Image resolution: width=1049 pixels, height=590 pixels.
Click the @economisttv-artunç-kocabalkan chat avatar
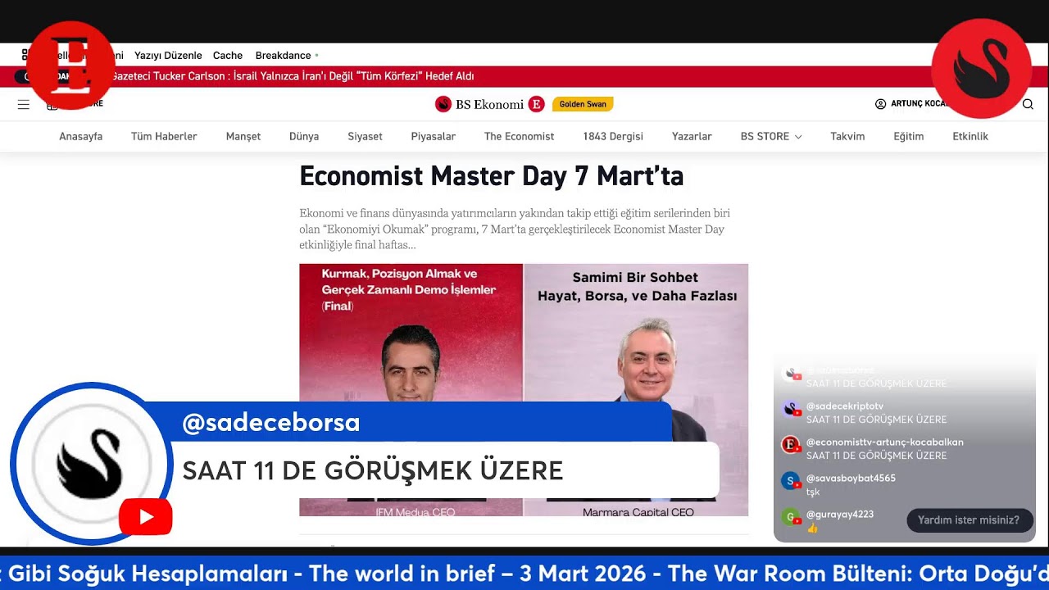[791, 445]
